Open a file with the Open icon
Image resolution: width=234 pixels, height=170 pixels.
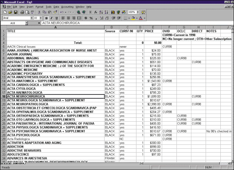pyautogui.click(x=10, y=12)
